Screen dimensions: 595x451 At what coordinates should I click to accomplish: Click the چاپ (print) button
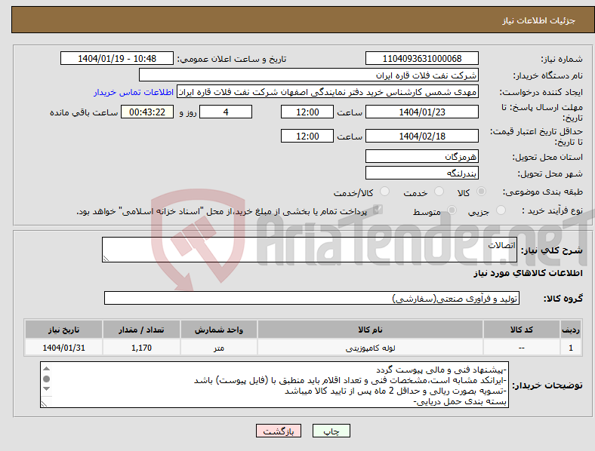[331, 431]
